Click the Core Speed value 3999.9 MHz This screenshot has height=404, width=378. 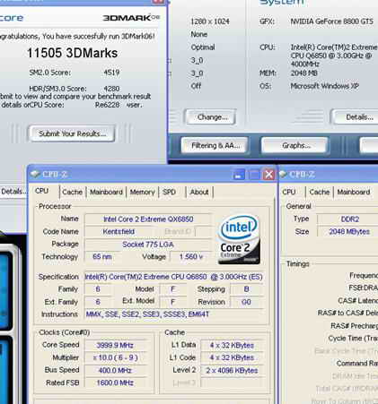tap(115, 345)
